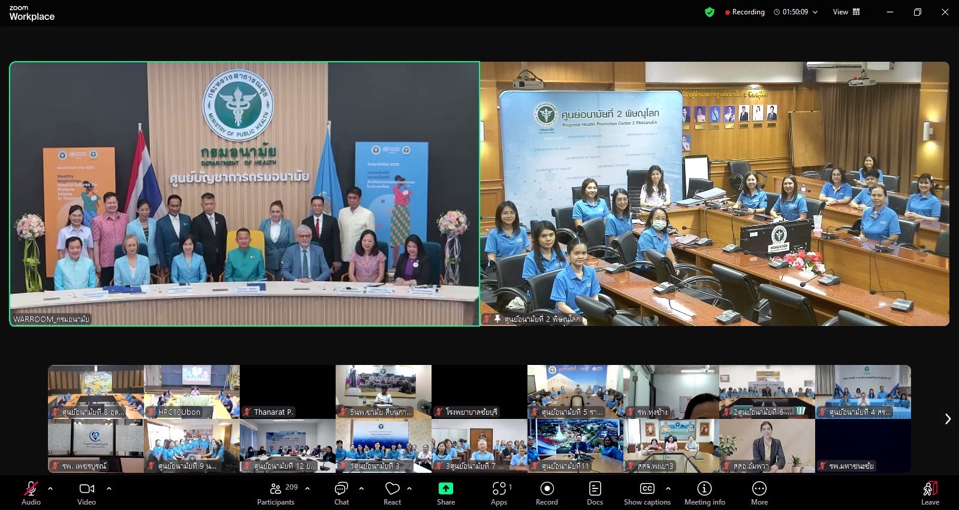Click the muted mic icon on ศูนย์อนามัยที่ 4 tile
This screenshot has height=510, width=959.
click(822, 412)
